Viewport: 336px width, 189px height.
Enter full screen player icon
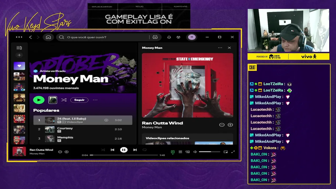(233, 152)
